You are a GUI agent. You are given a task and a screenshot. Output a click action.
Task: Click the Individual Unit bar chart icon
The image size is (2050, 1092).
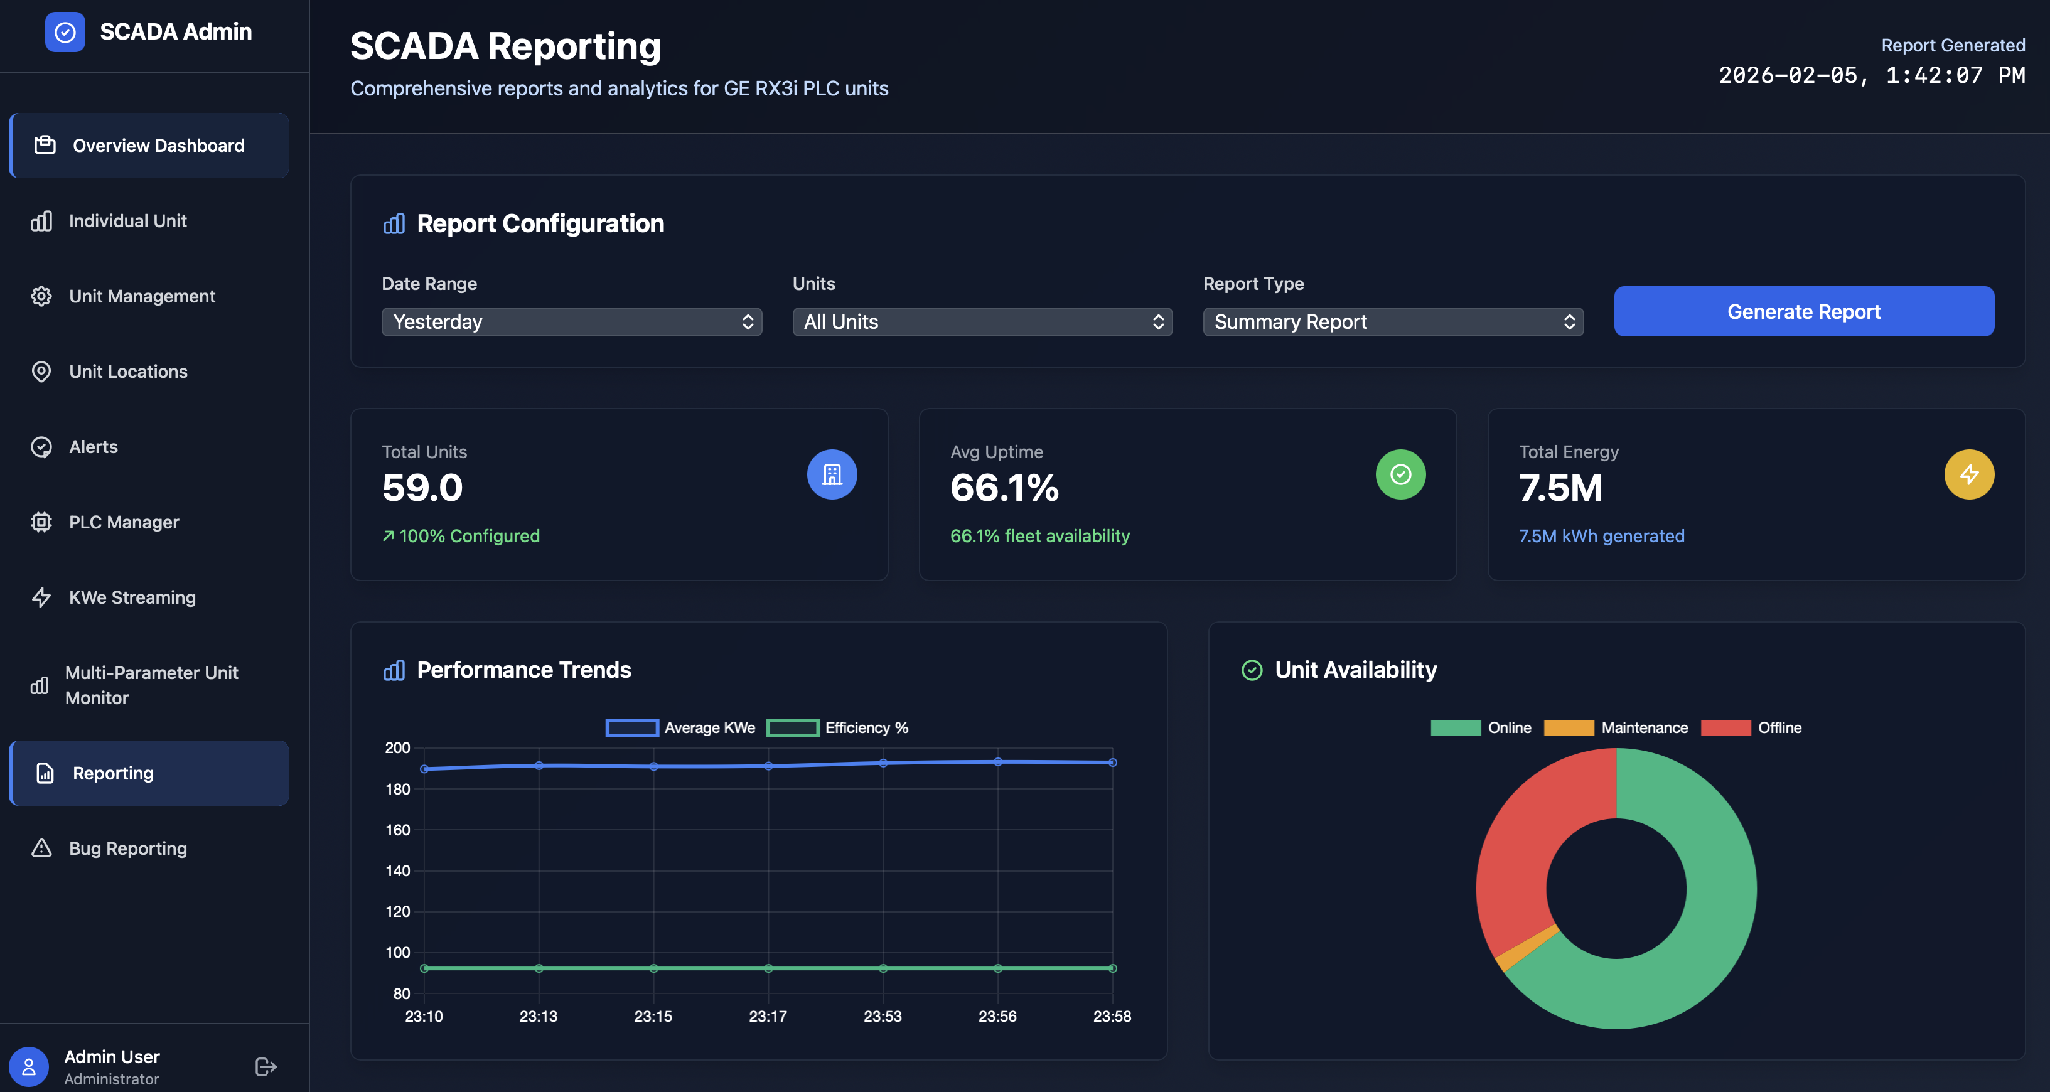coord(41,220)
